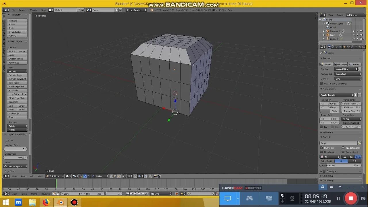Click the Inset Faces button
Viewport: 368px width, 207px height.
tap(17, 83)
